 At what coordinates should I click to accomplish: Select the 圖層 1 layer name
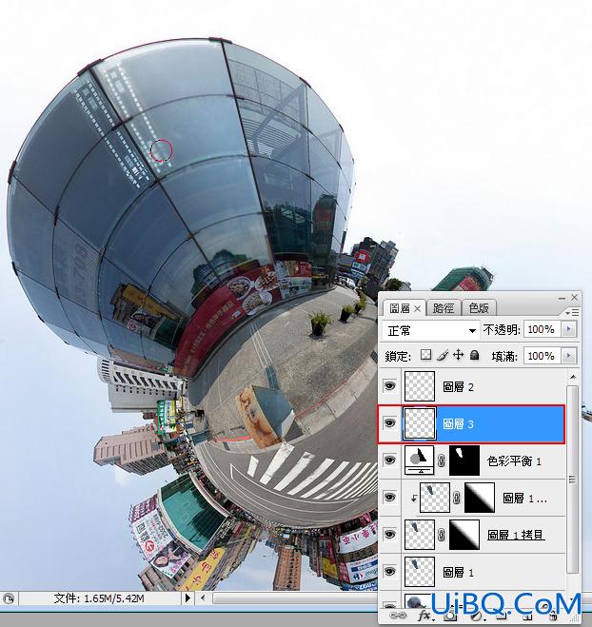coord(458,572)
